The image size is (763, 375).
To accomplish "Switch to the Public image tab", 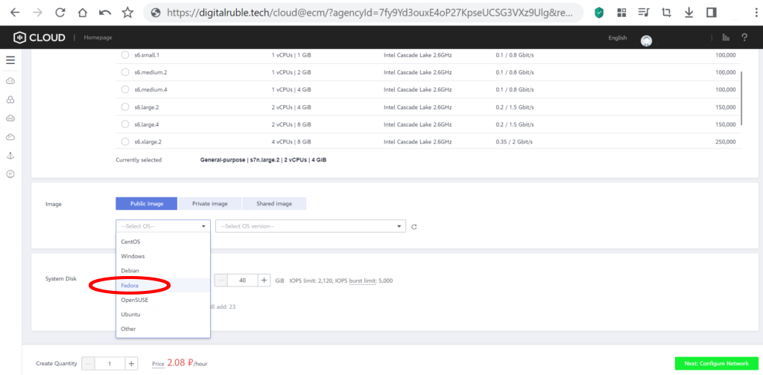I will click(x=147, y=204).
